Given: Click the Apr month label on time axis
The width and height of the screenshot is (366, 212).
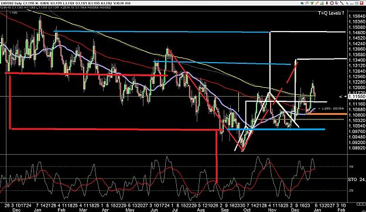Looking at the screenshot, I should tap(105, 210).
